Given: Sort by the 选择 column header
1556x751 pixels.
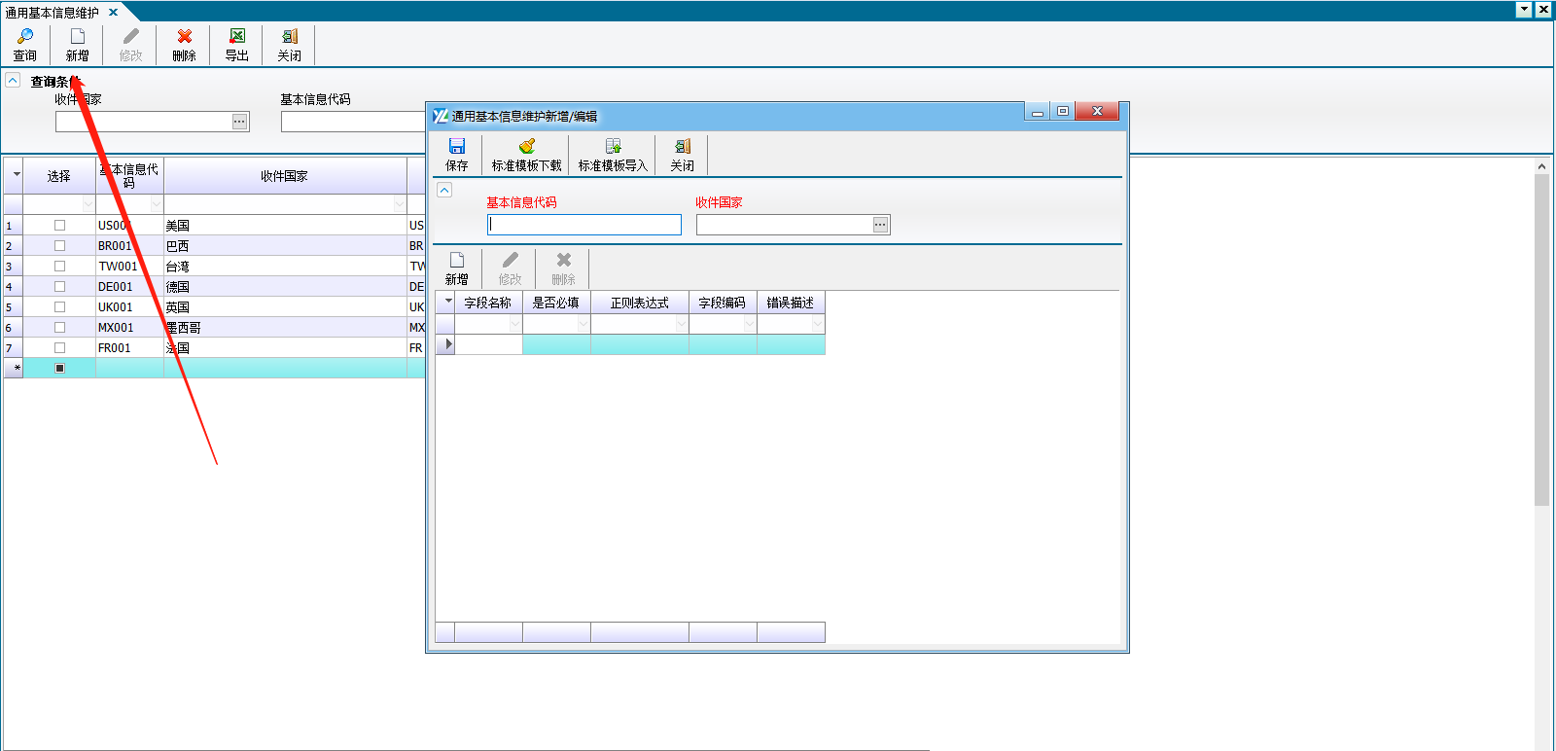Looking at the screenshot, I should coord(59,176).
